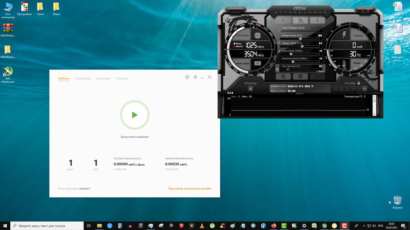Select Afterburner profile slot 5
Image resolution: width=410 pixels, height=230 pixels.
359,89
